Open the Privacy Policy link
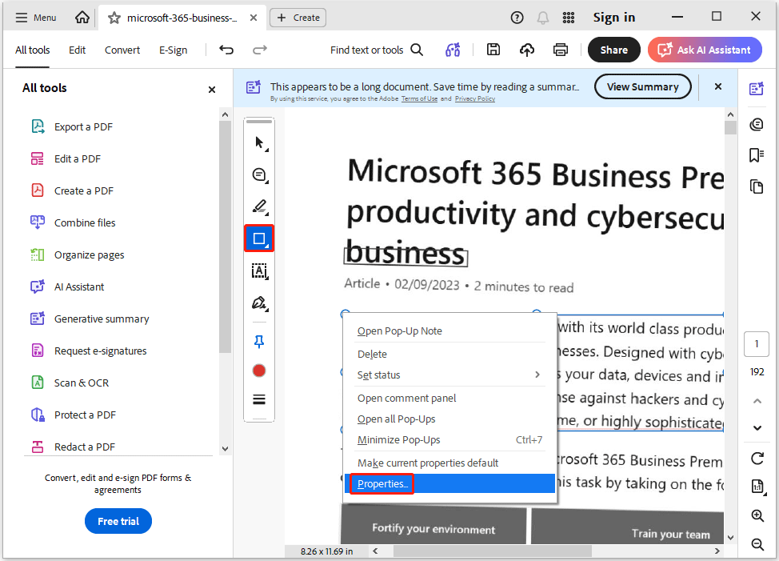The width and height of the screenshot is (779, 561). coord(475,99)
